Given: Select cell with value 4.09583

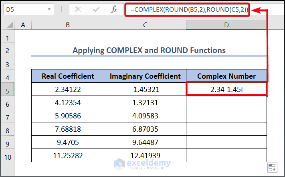Looking at the screenshot, I should pos(145,116).
